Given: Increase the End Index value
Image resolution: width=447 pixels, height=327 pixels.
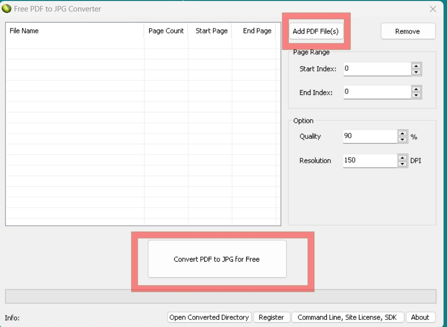Looking at the screenshot, I should point(416,89).
